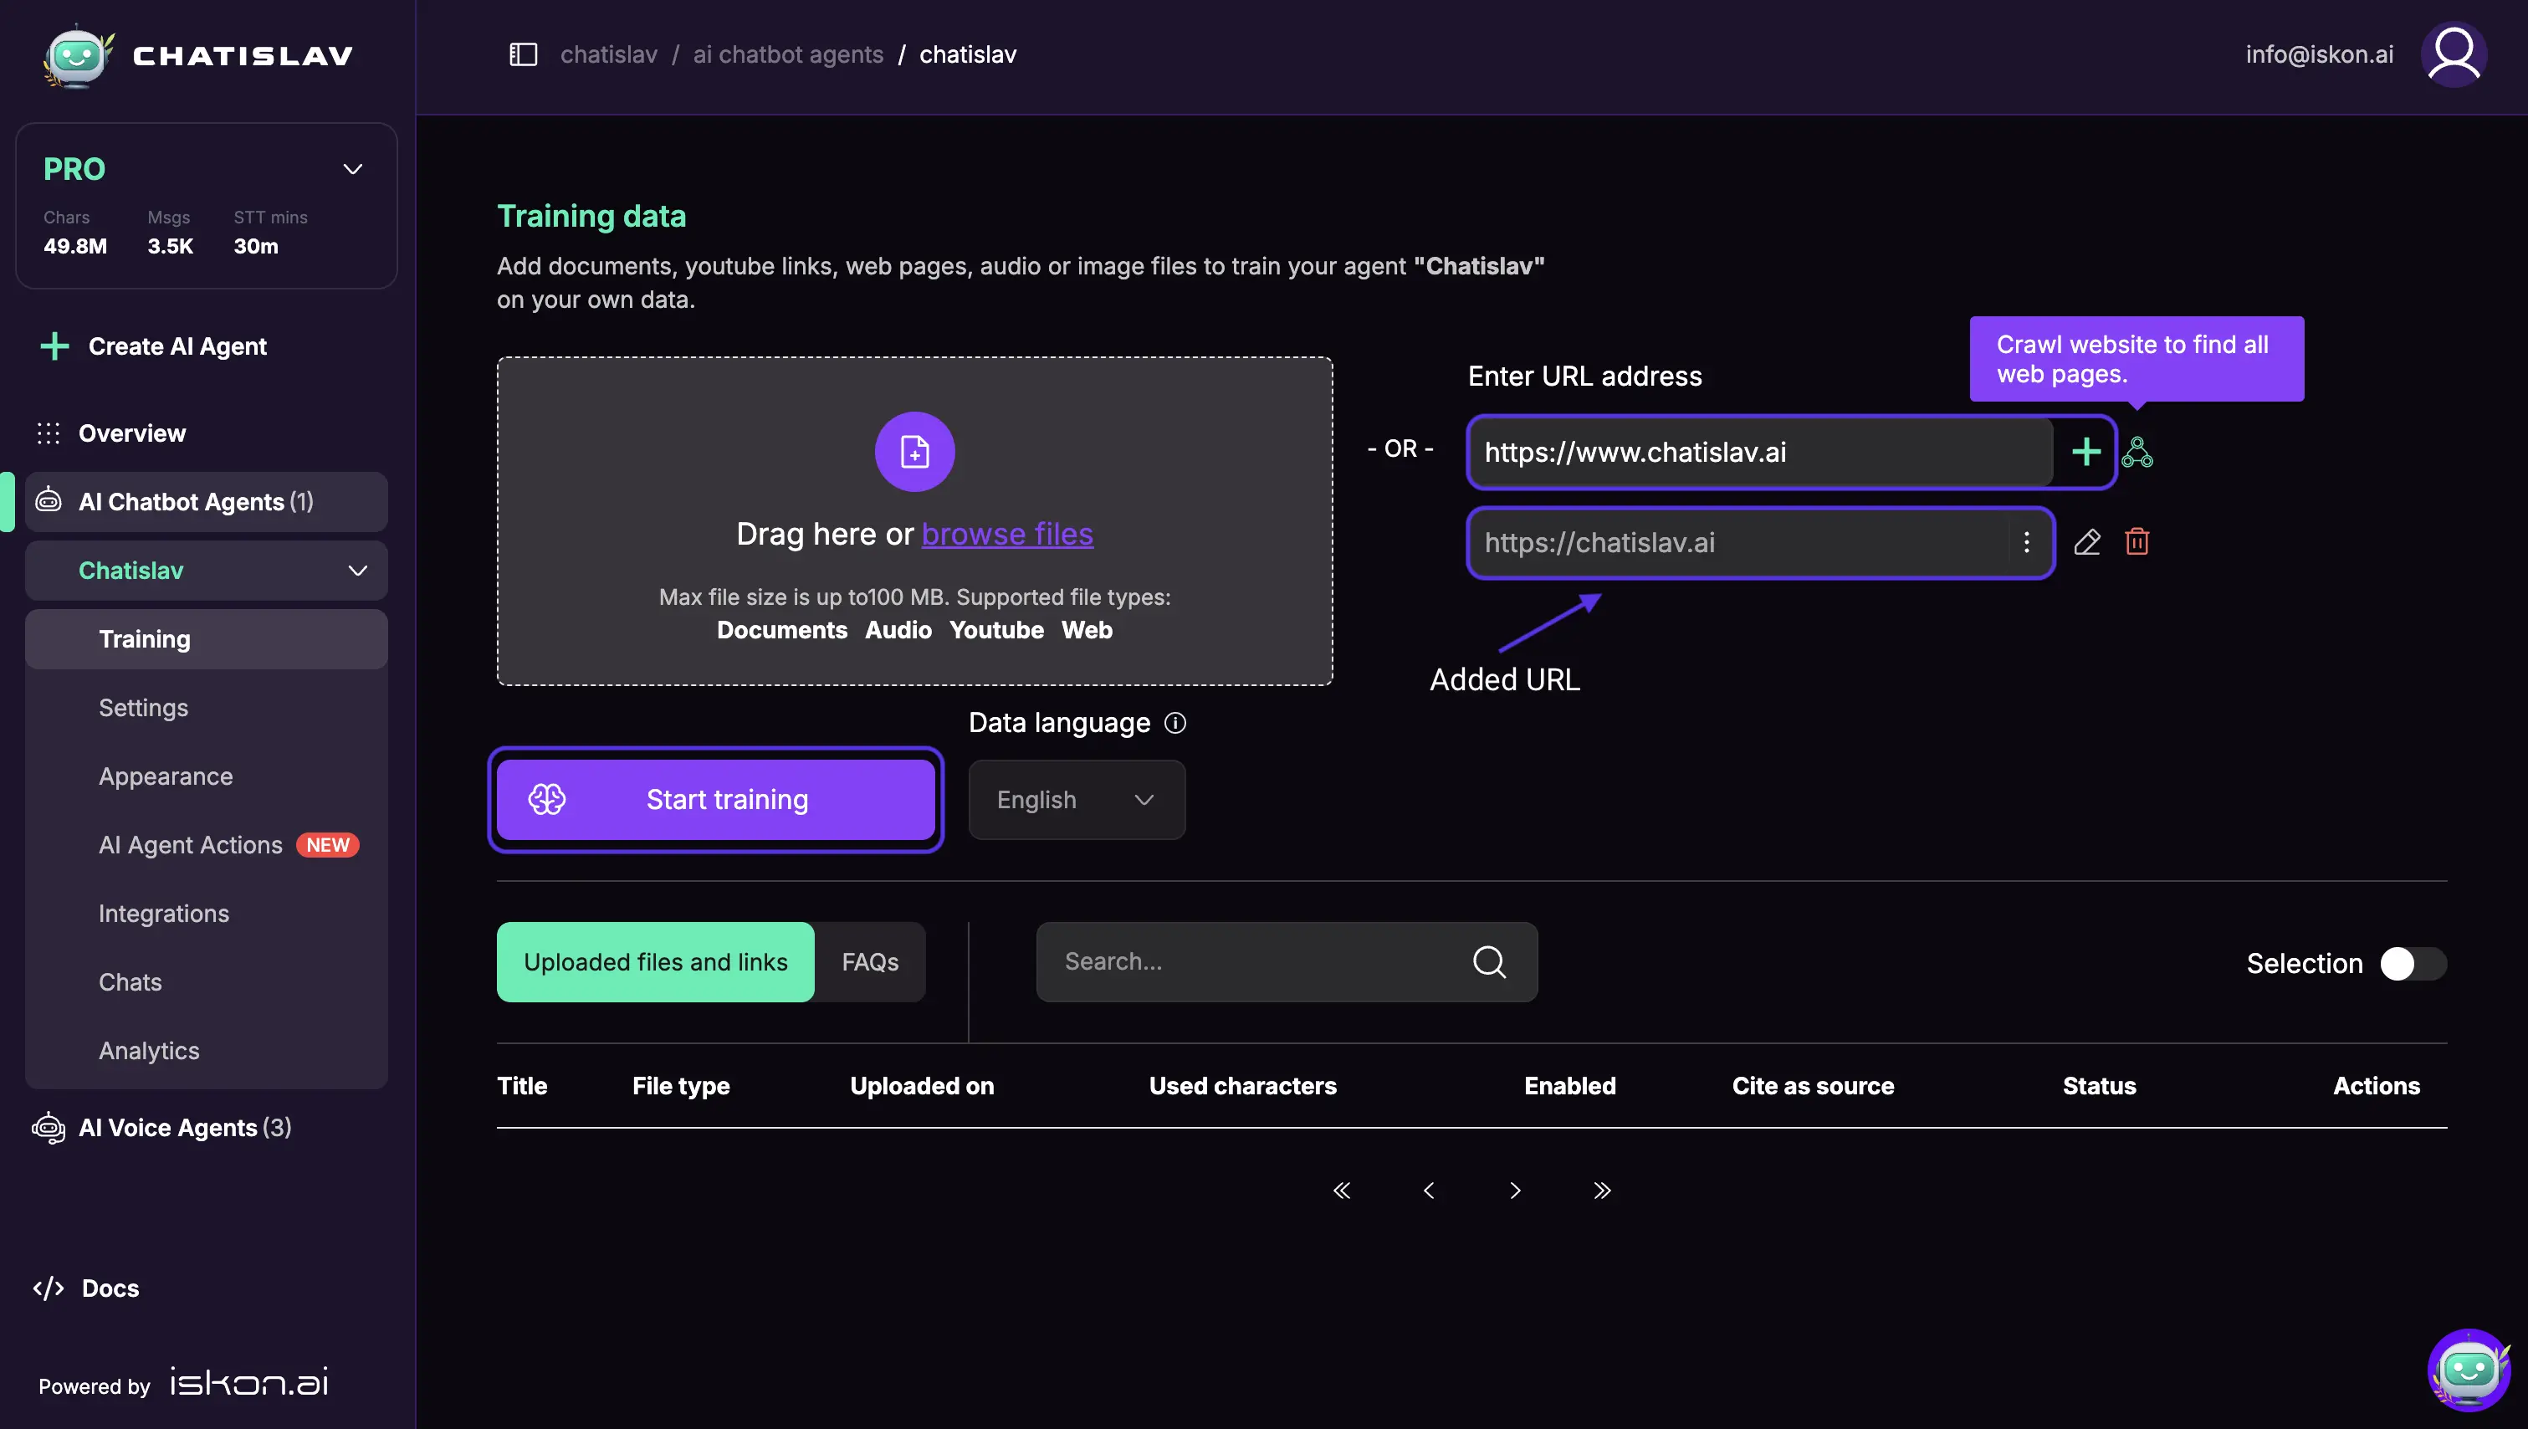Click the Docs code bracket icon
This screenshot has width=2528, height=1429.
tap(48, 1288)
